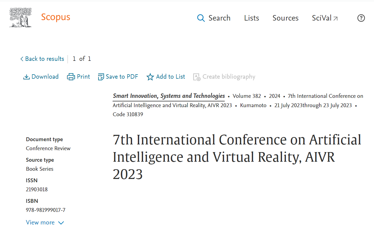The image size is (374, 242).
Task: Select the Document type label
Action: tap(44, 139)
